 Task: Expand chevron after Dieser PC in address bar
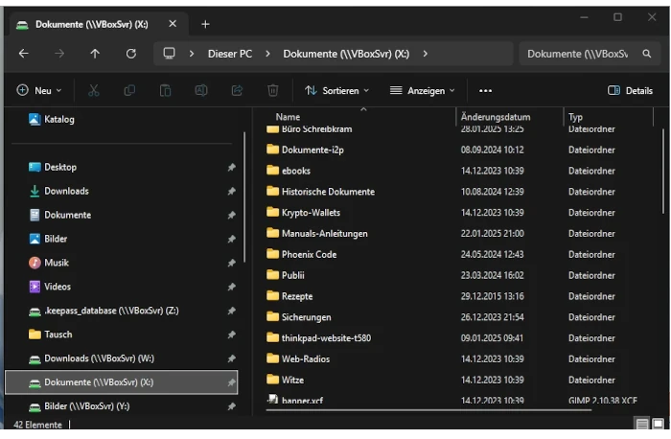coord(267,54)
